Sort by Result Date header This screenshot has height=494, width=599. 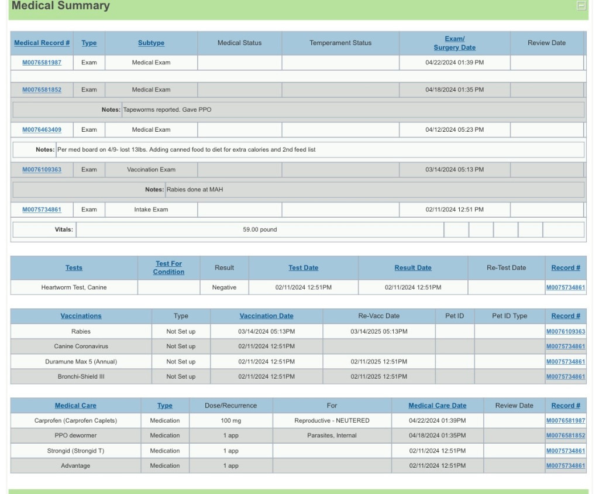pyautogui.click(x=413, y=267)
